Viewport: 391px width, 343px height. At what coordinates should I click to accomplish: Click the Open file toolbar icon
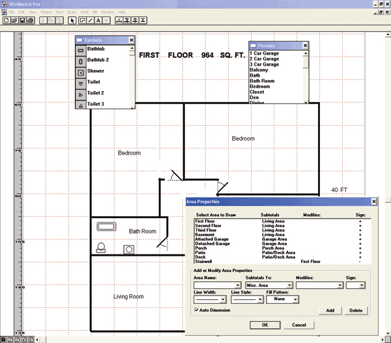tap(14, 20)
